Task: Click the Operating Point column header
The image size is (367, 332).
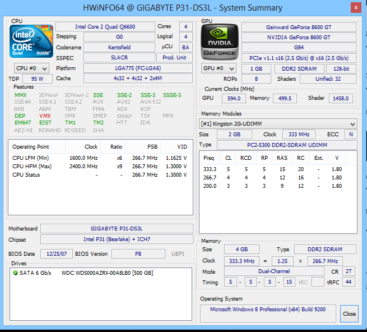Action: (x=37, y=147)
